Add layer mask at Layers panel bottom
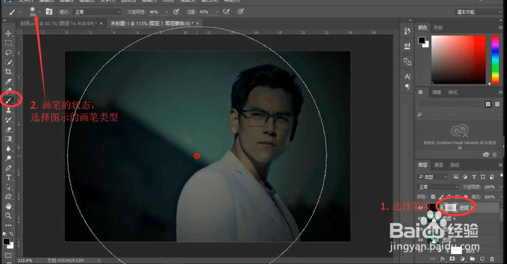The image size is (507, 264). [x=452, y=258]
